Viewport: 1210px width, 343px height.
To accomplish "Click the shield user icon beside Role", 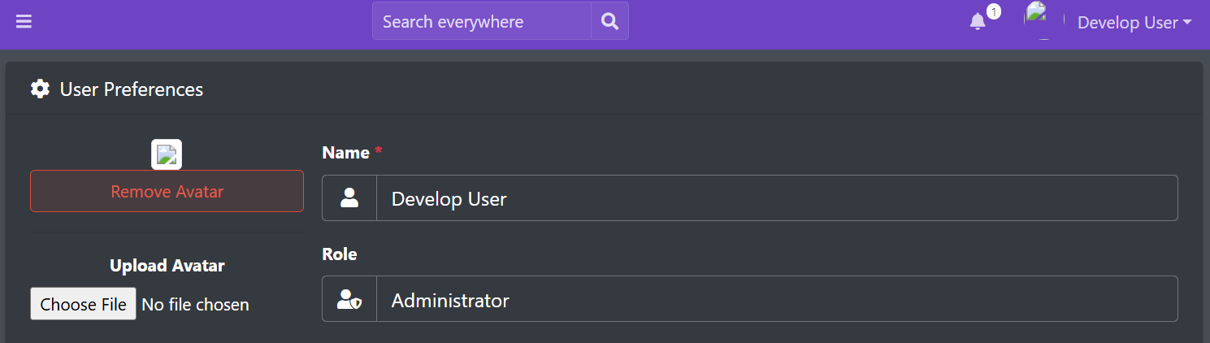I will 349,299.
